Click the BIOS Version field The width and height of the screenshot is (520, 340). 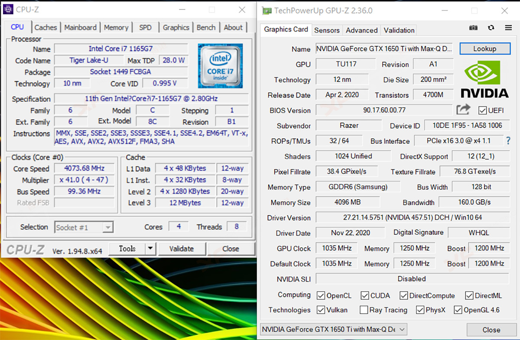pyautogui.click(x=384, y=110)
